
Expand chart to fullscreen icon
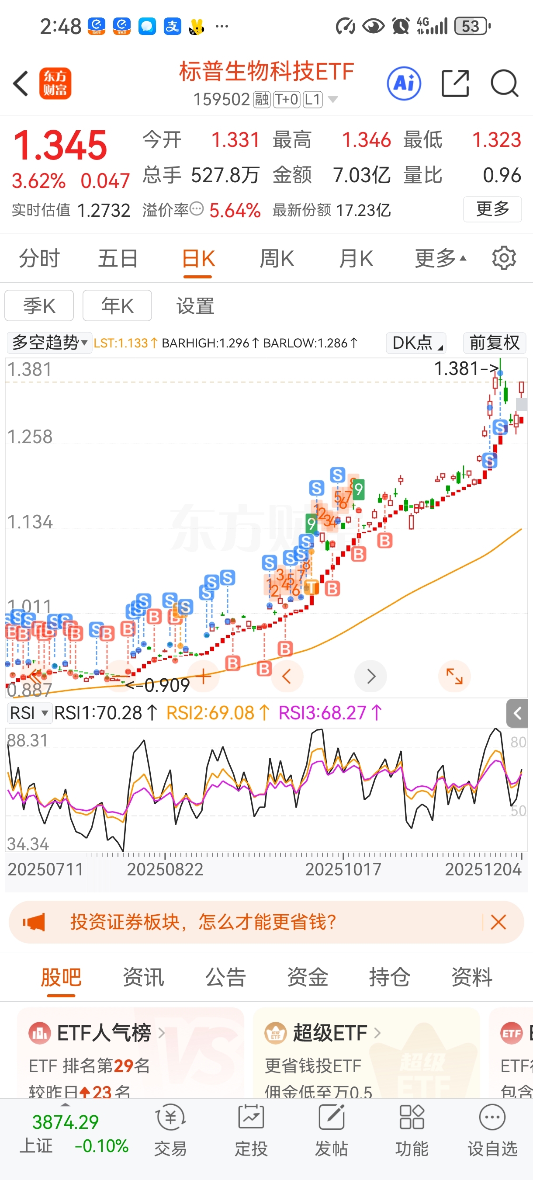(454, 676)
